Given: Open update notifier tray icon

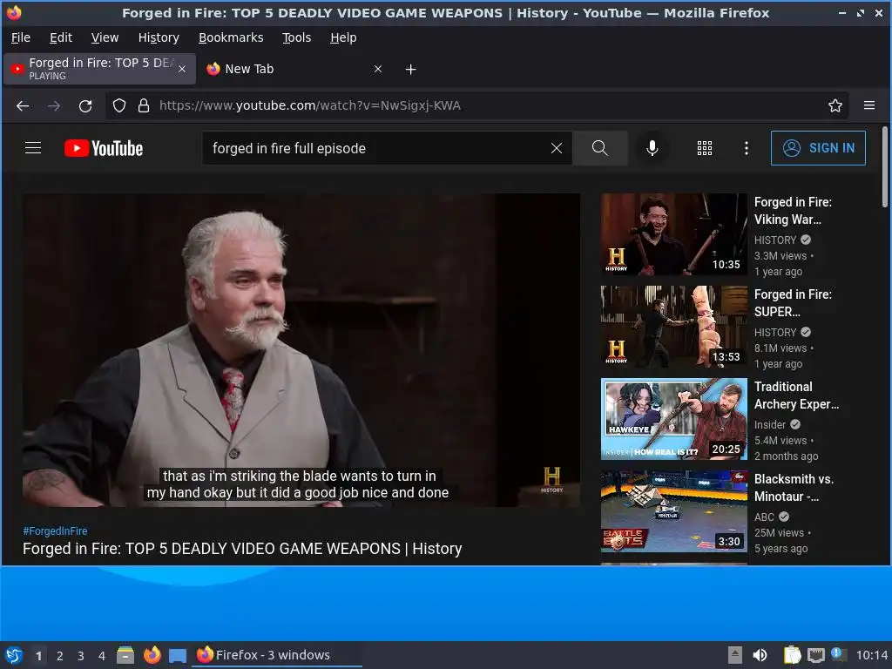Looking at the screenshot, I should point(839,654).
